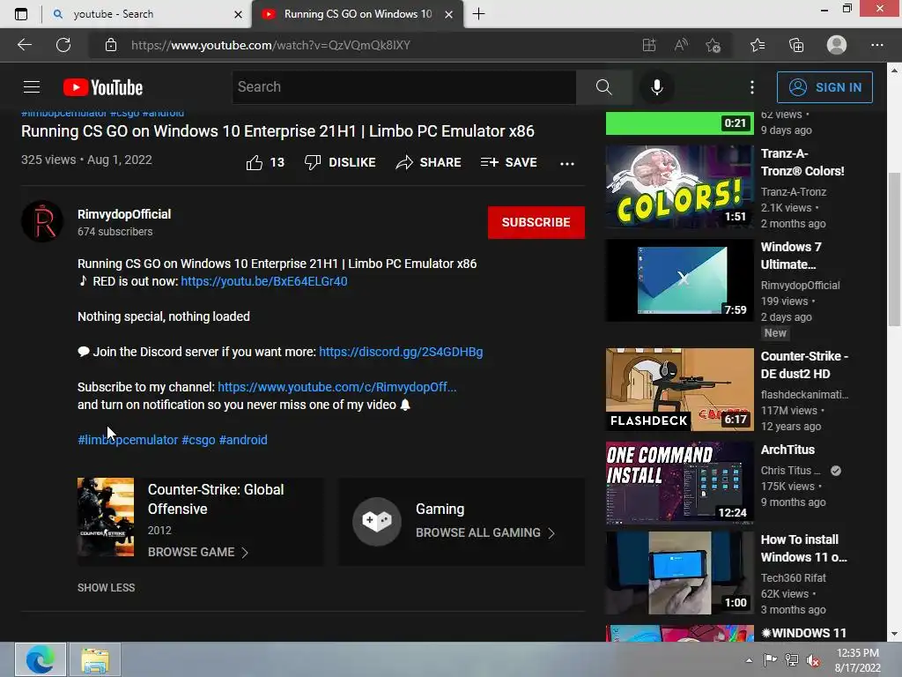902x677 pixels.
Task: Click the page vertical scrollbar thumb
Action: coord(894,249)
